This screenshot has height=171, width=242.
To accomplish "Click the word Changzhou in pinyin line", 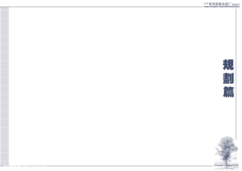I will [x=214, y=7].
